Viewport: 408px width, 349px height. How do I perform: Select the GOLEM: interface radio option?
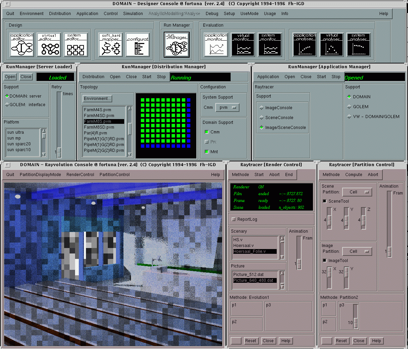[x=7, y=105]
